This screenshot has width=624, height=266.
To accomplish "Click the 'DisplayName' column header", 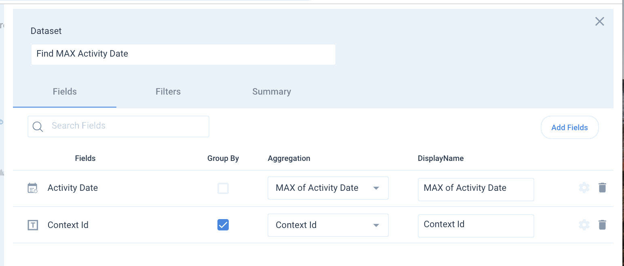I will [441, 158].
